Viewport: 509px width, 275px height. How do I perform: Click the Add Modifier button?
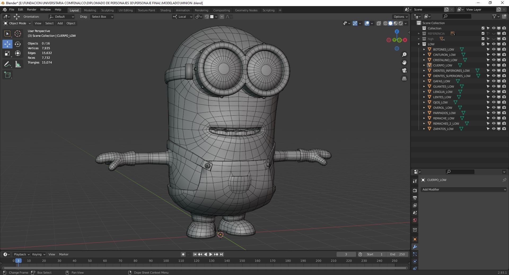463,190
